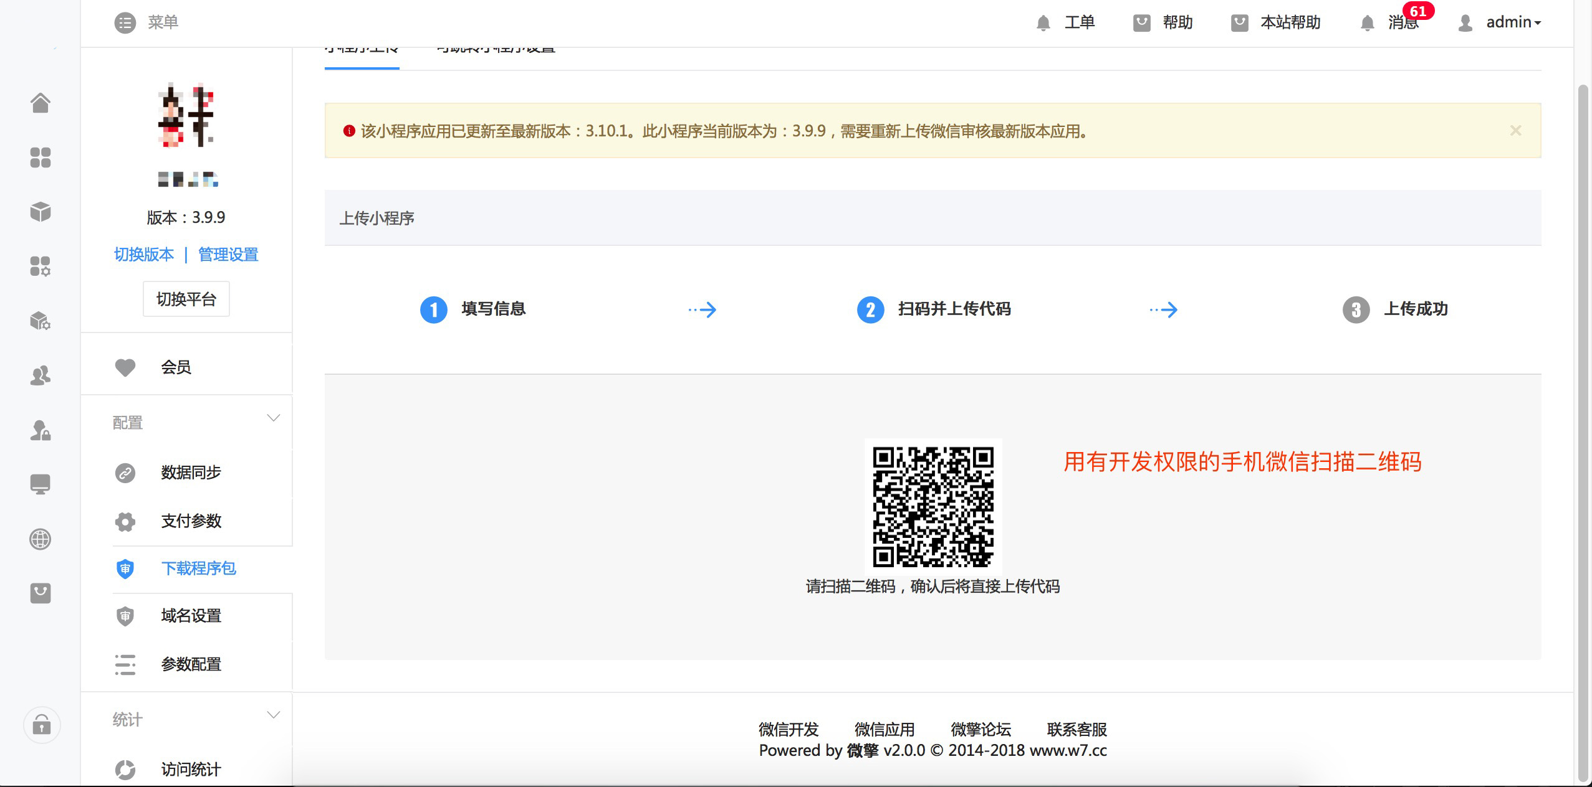This screenshot has height=787, width=1592.
Task: Click the 版本：3.9.9 text
Action: coord(186,217)
